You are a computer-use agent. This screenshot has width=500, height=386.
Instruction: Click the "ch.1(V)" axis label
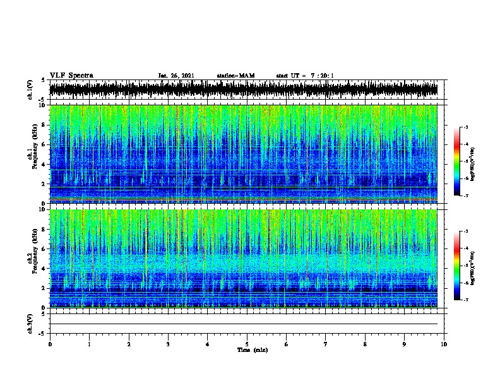pos(30,90)
